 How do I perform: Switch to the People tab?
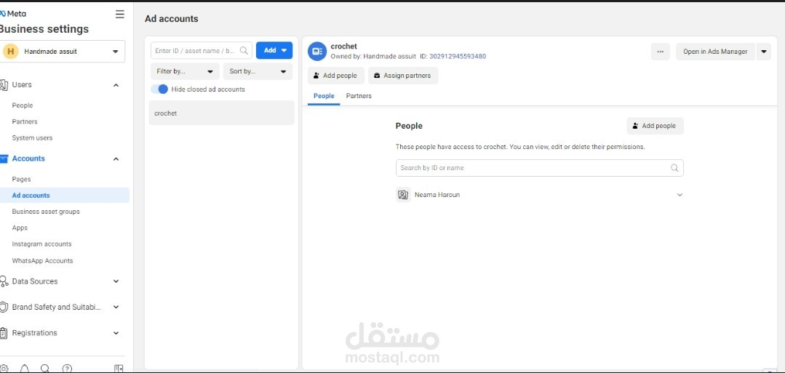click(324, 96)
